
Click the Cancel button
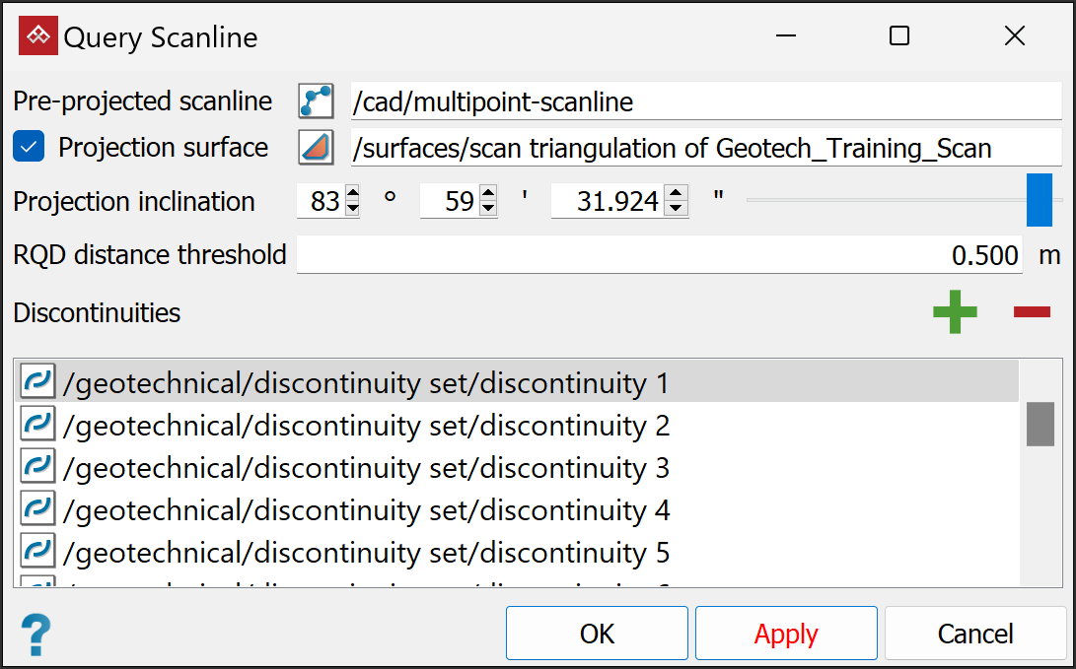tap(974, 633)
